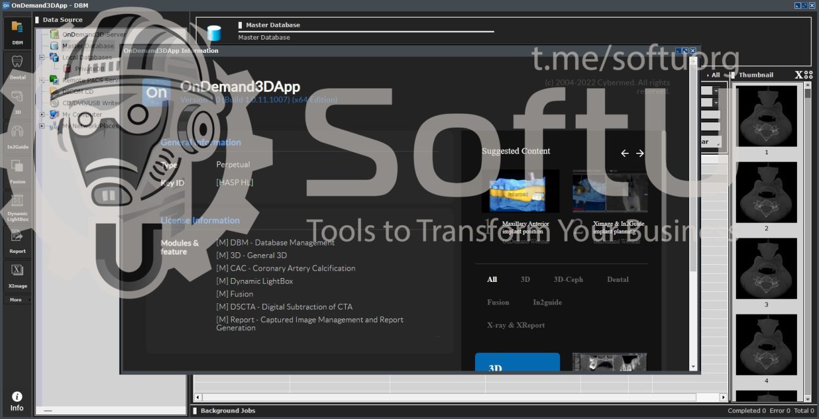Screen dimensions: 819x419
Task: Select Remote PACS Server in the tree
Action: coord(91,81)
